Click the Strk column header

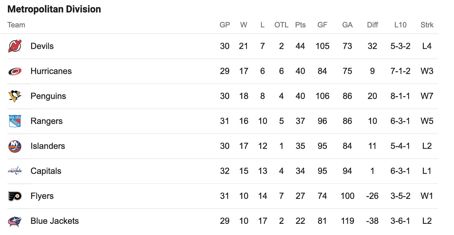pos(427,25)
